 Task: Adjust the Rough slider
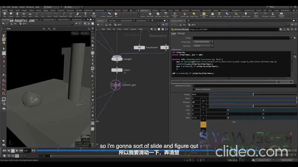pos(253,94)
